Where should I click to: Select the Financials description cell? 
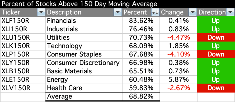point(84,21)
